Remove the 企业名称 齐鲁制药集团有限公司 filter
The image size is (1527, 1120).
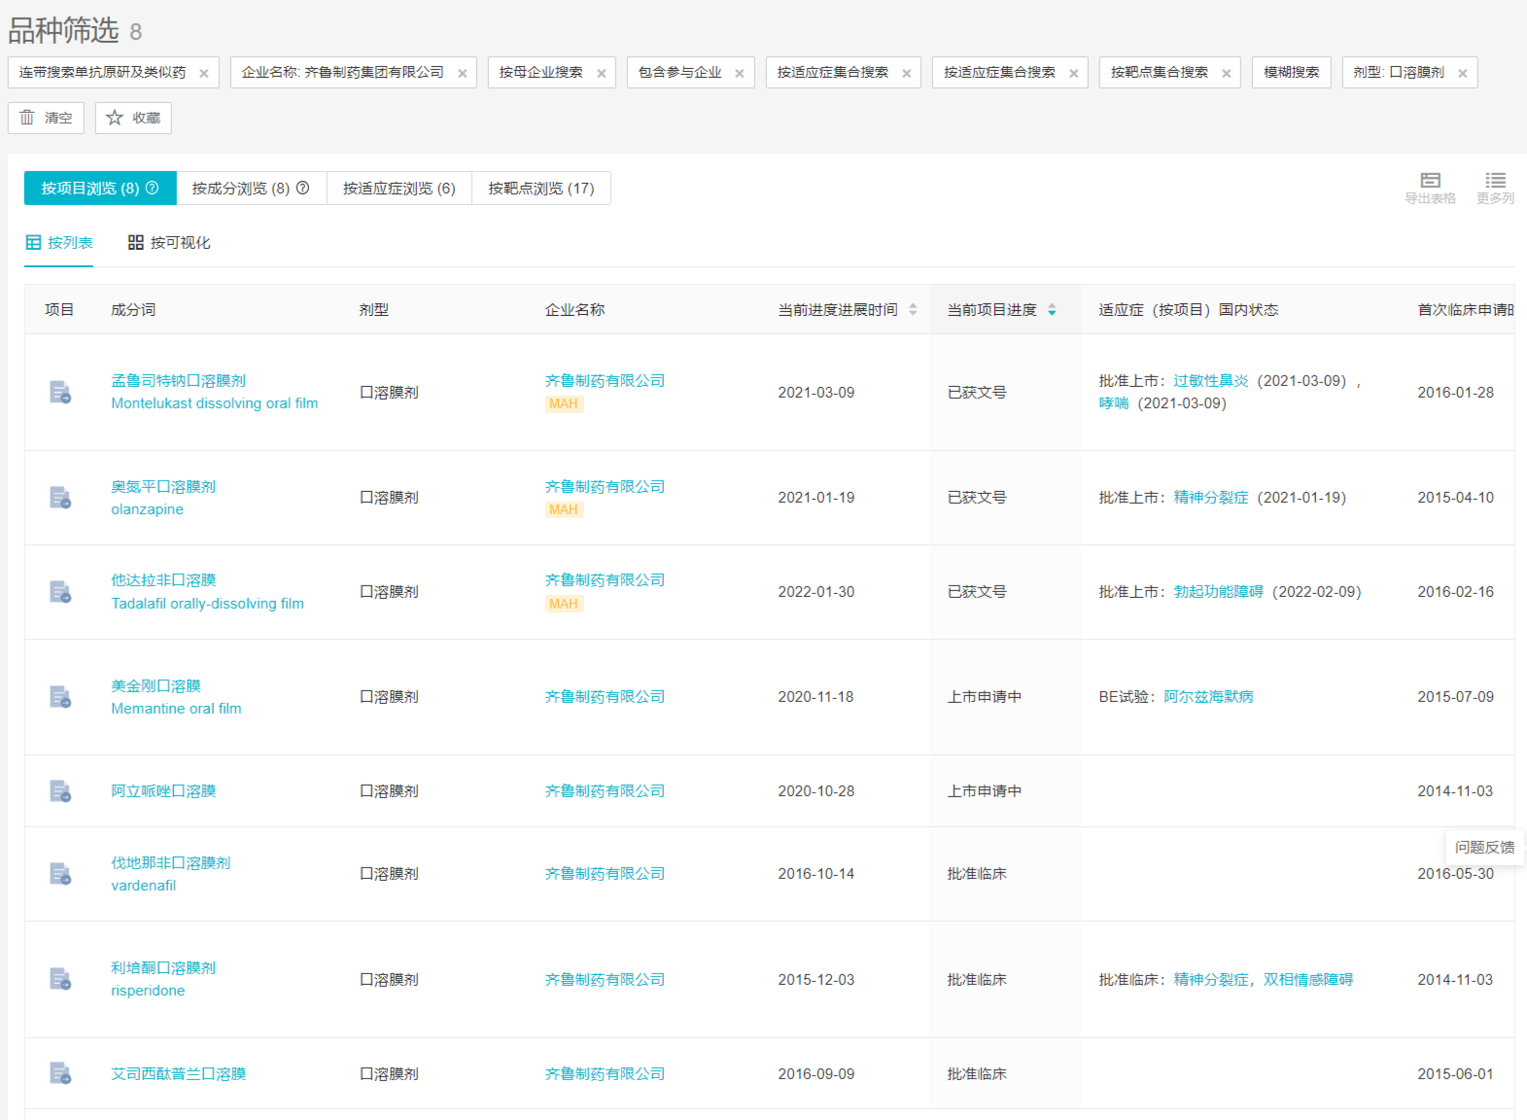click(x=462, y=73)
